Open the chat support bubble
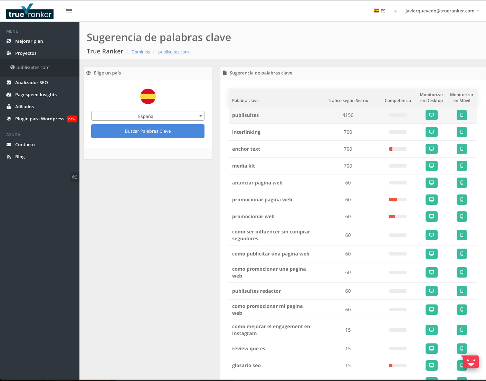 tap(470, 362)
